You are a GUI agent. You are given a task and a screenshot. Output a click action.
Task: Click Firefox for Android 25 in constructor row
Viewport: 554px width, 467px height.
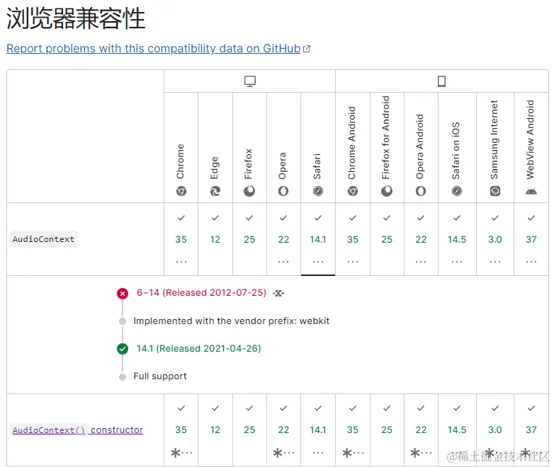(x=387, y=430)
